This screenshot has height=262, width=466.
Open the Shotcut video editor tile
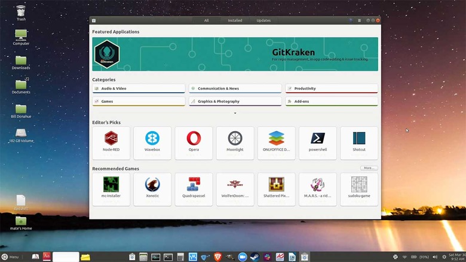[359, 142]
